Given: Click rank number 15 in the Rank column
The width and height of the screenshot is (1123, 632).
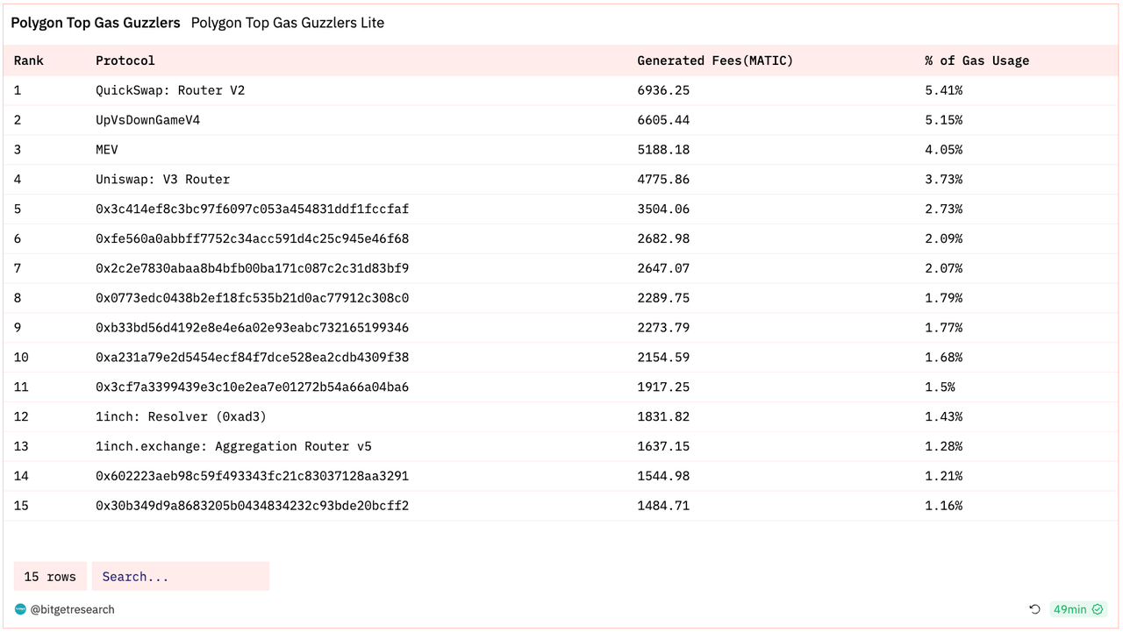Looking at the screenshot, I should pos(21,507).
